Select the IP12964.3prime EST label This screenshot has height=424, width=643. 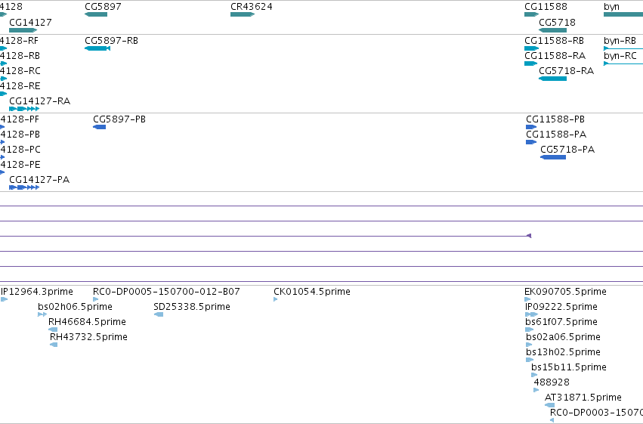[37, 292]
